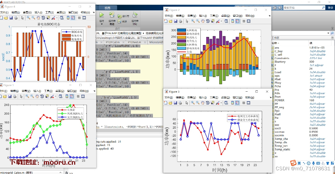The height and width of the screenshot is (174, 335).
Task: Switch to 视图 ribbon tab
Action: (x=107, y=8)
